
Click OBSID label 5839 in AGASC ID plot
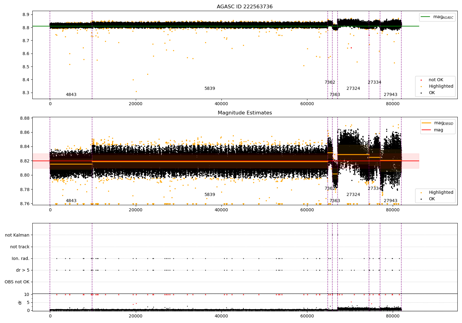point(210,89)
